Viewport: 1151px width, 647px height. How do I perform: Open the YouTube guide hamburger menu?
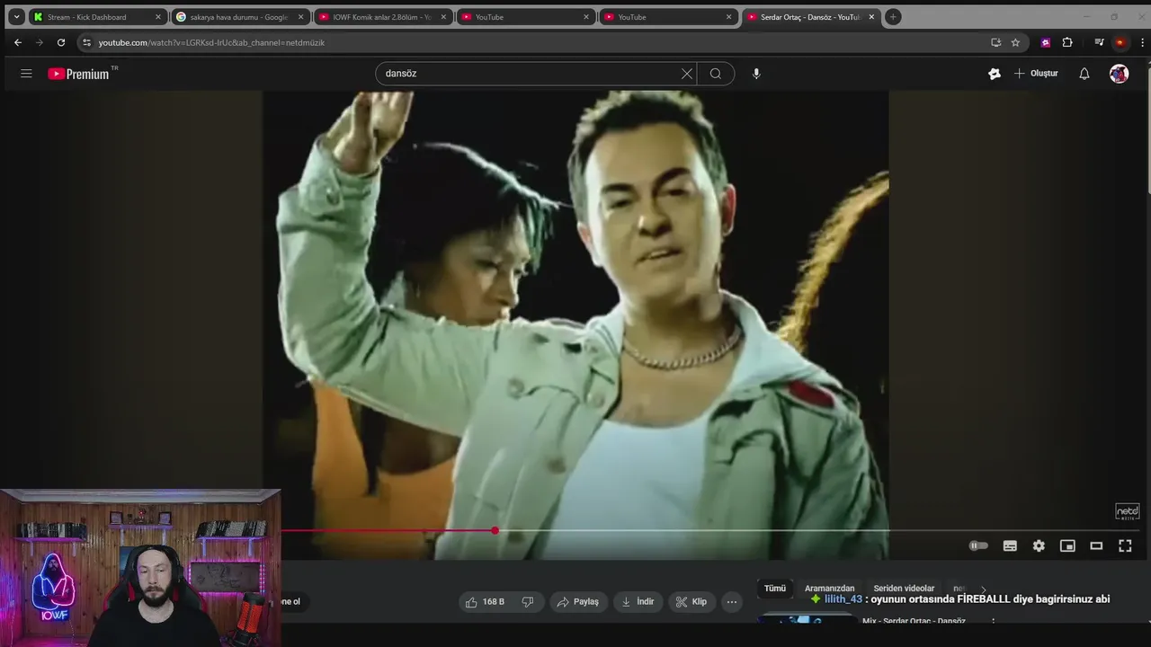click(x=26, y=74)
